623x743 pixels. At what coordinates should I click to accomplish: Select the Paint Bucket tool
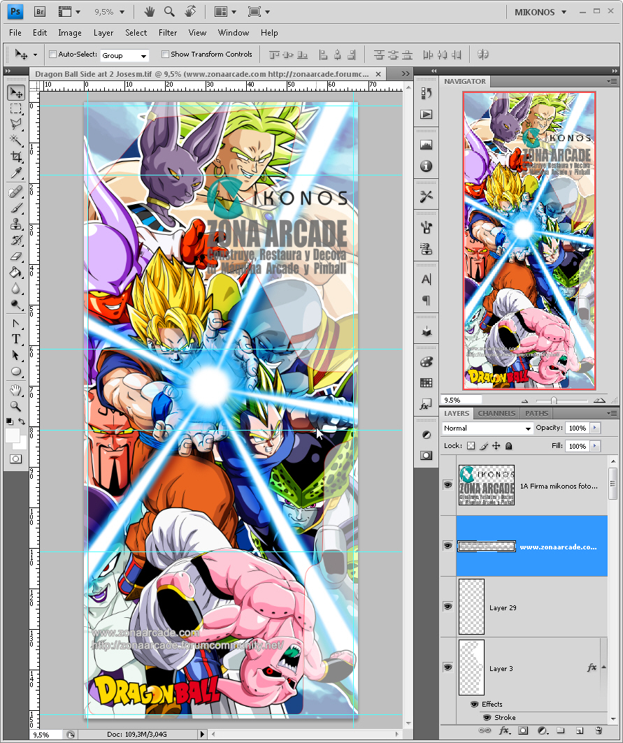coord(16,273)
